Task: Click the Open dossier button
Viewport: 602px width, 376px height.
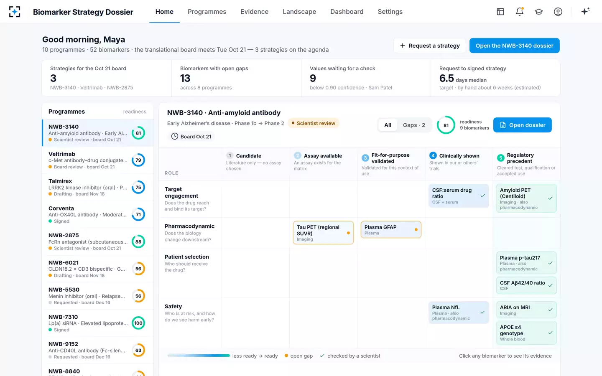Action: pyautogui.click(x=522, y=125)
